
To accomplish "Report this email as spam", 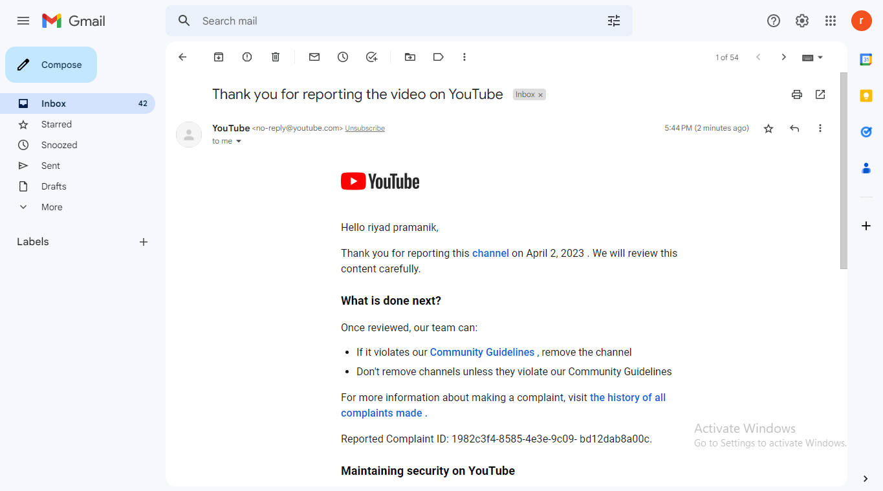I will 247,57.
